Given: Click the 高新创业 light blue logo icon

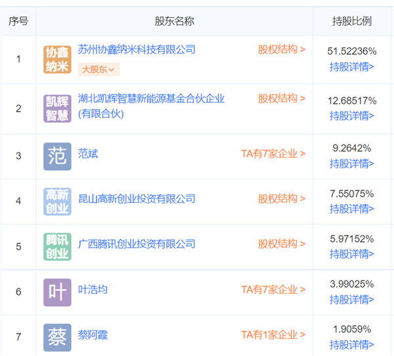Looking at the screenshot, I should coord(57,202).
